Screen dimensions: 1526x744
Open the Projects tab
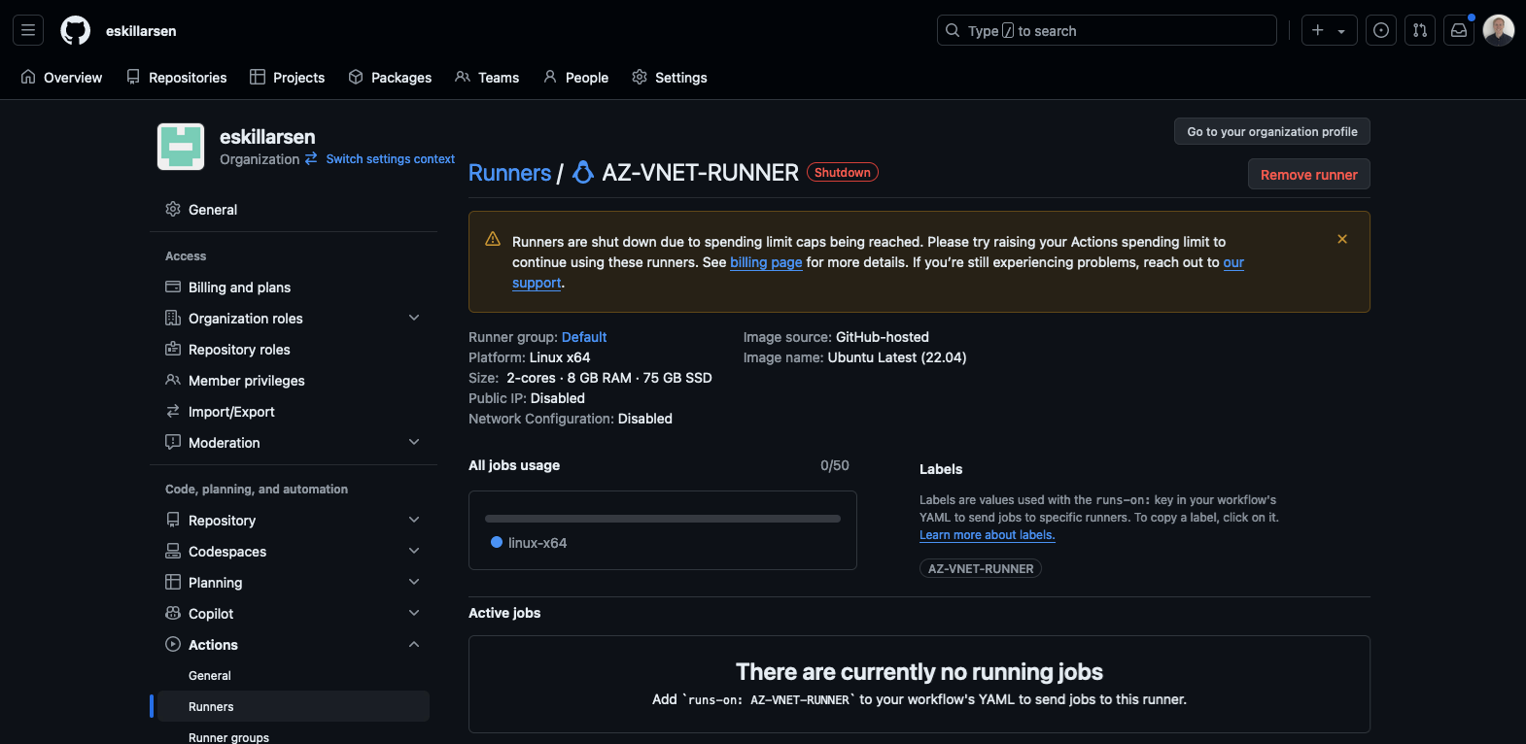coord(287,78)
